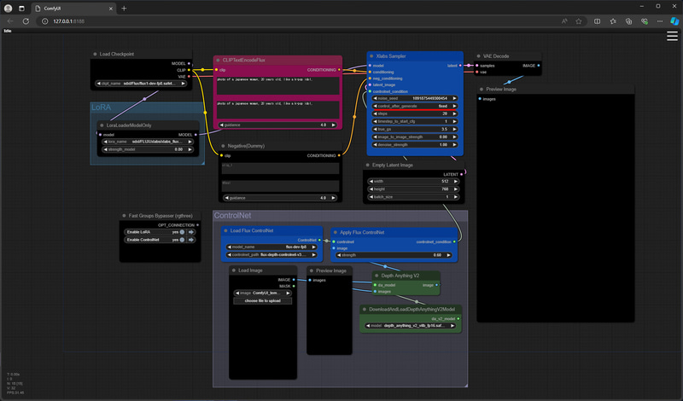Open controlnet_path dropdown in Load Flux ControlNet
Image resolution: width=683 pixels, height=401 pixels.
tap(271, 255)
